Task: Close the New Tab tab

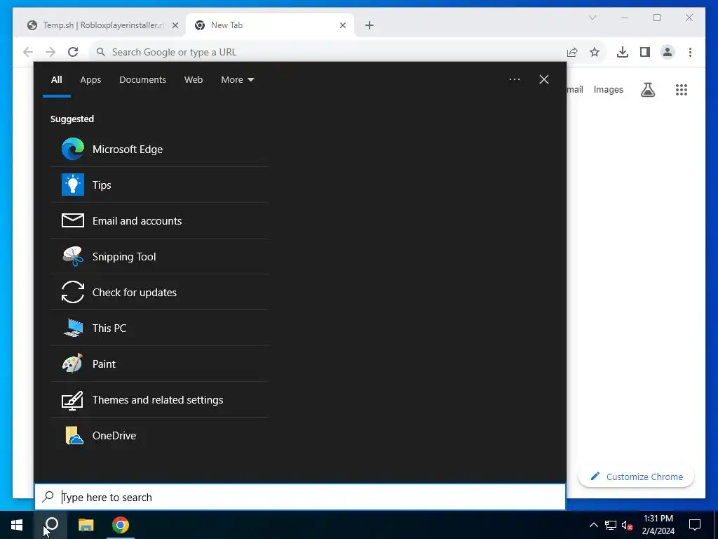Action: click(342, 26)
